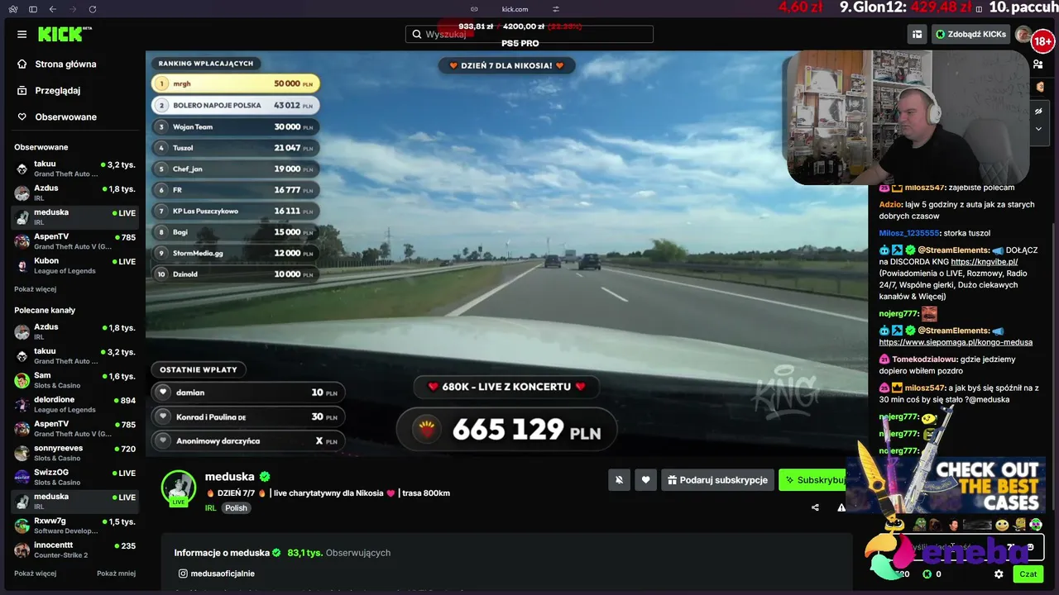Show more under Polecane kanały
This screenshot has width=1059, height=595.
[x=35, y=574]
